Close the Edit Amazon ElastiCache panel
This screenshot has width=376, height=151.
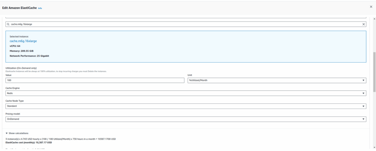(x=371, y=7)
